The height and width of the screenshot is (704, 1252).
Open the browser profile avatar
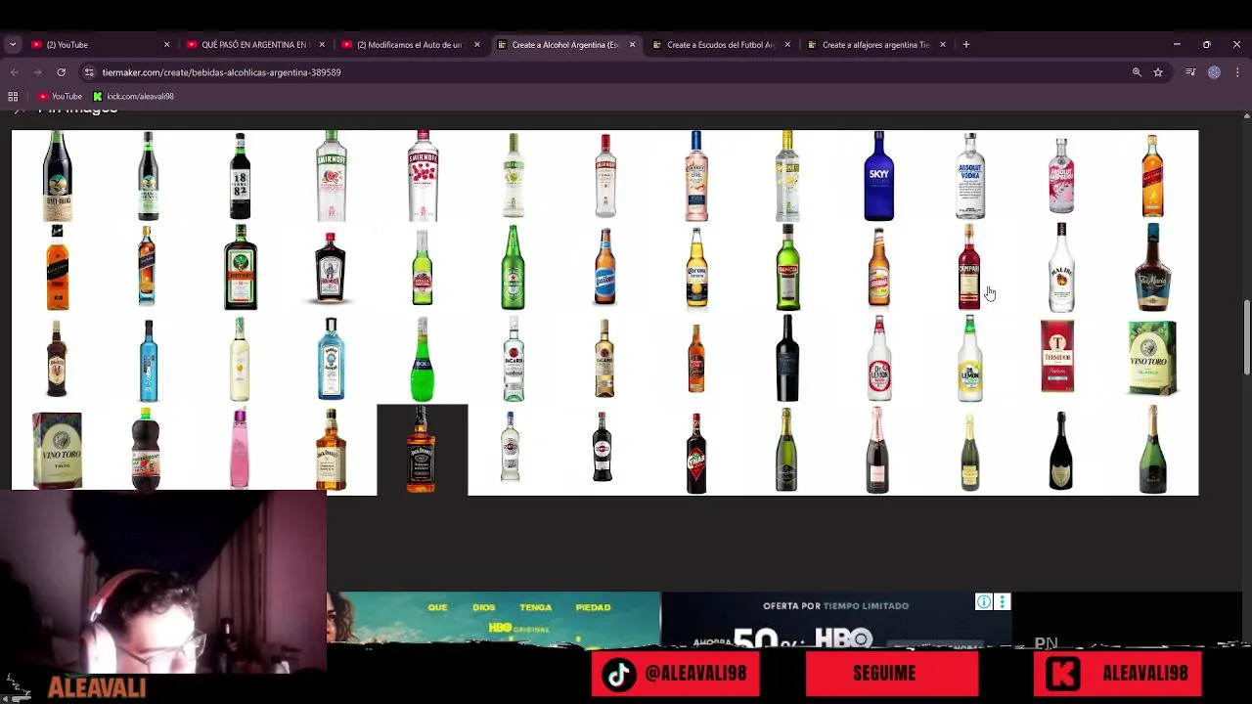1214,72
